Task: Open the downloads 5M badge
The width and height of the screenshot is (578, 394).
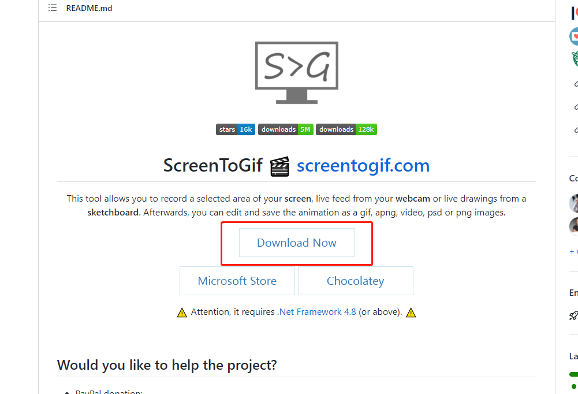Action: 286,129
